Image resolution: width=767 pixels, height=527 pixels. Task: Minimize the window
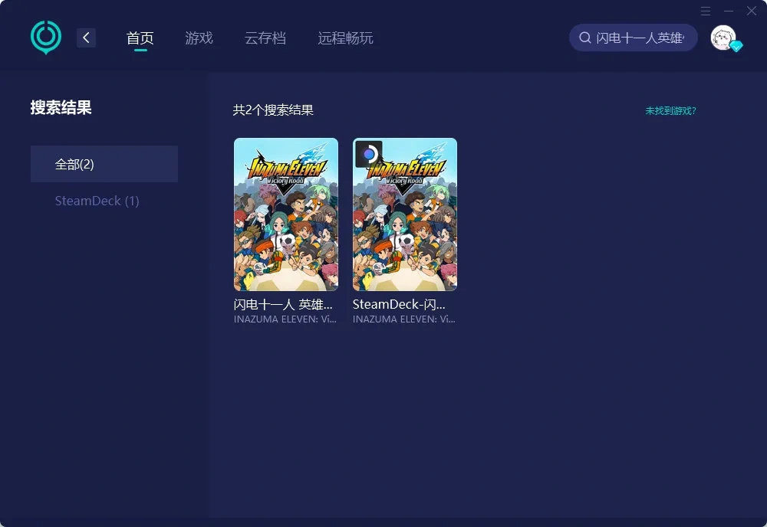click(729, 11)
